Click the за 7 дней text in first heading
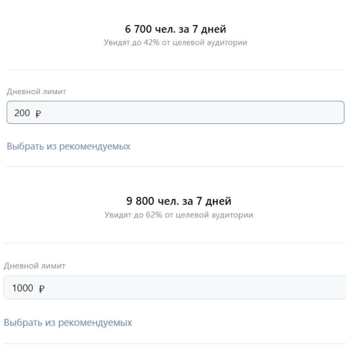346x346 pixels. coord(203,29)
